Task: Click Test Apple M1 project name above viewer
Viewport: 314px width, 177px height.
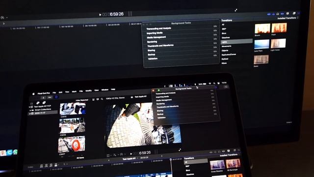Action: click(141, 97)
